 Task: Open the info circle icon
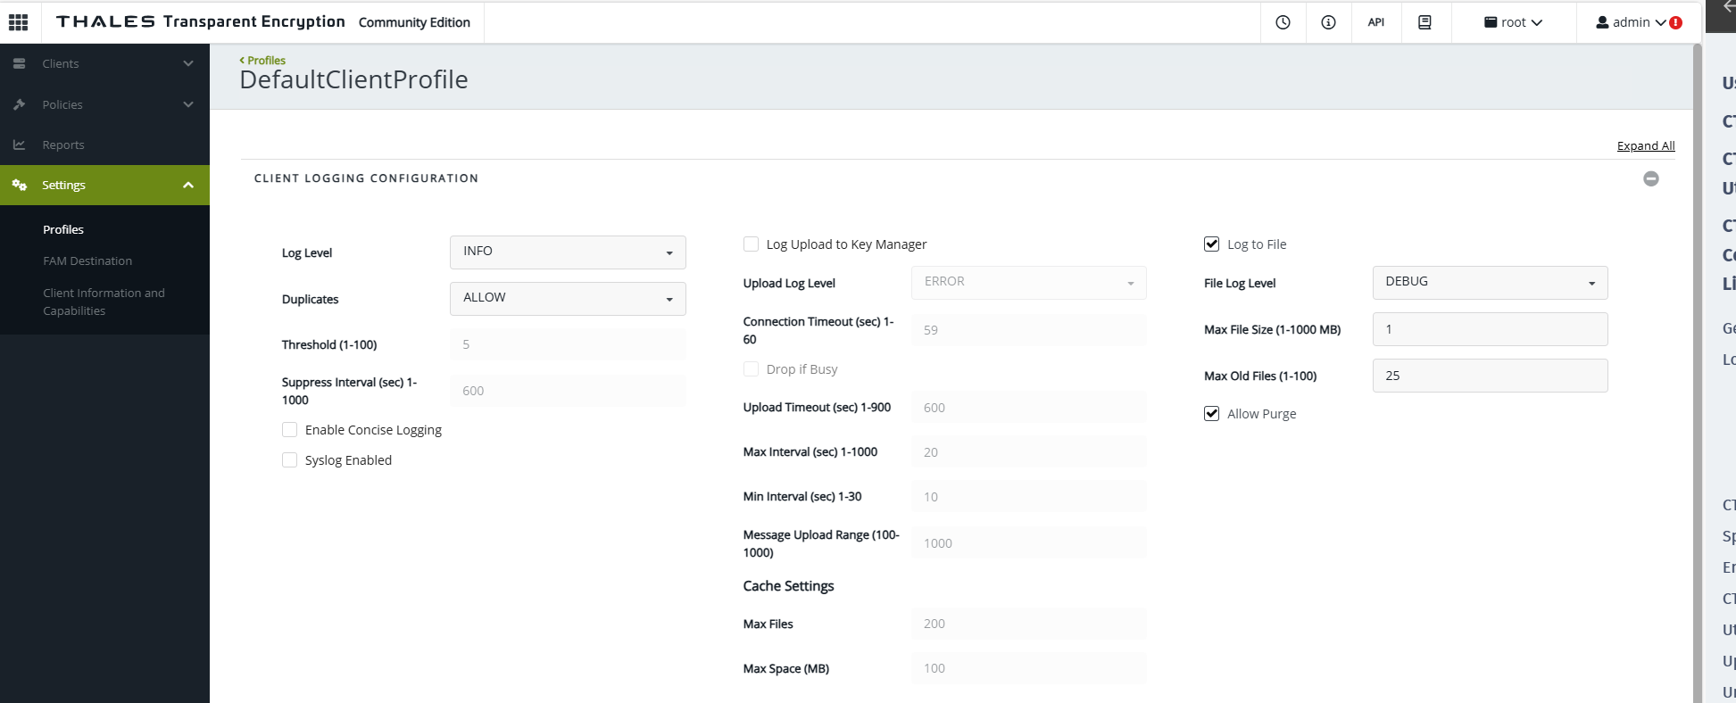tap(1328, 22)
